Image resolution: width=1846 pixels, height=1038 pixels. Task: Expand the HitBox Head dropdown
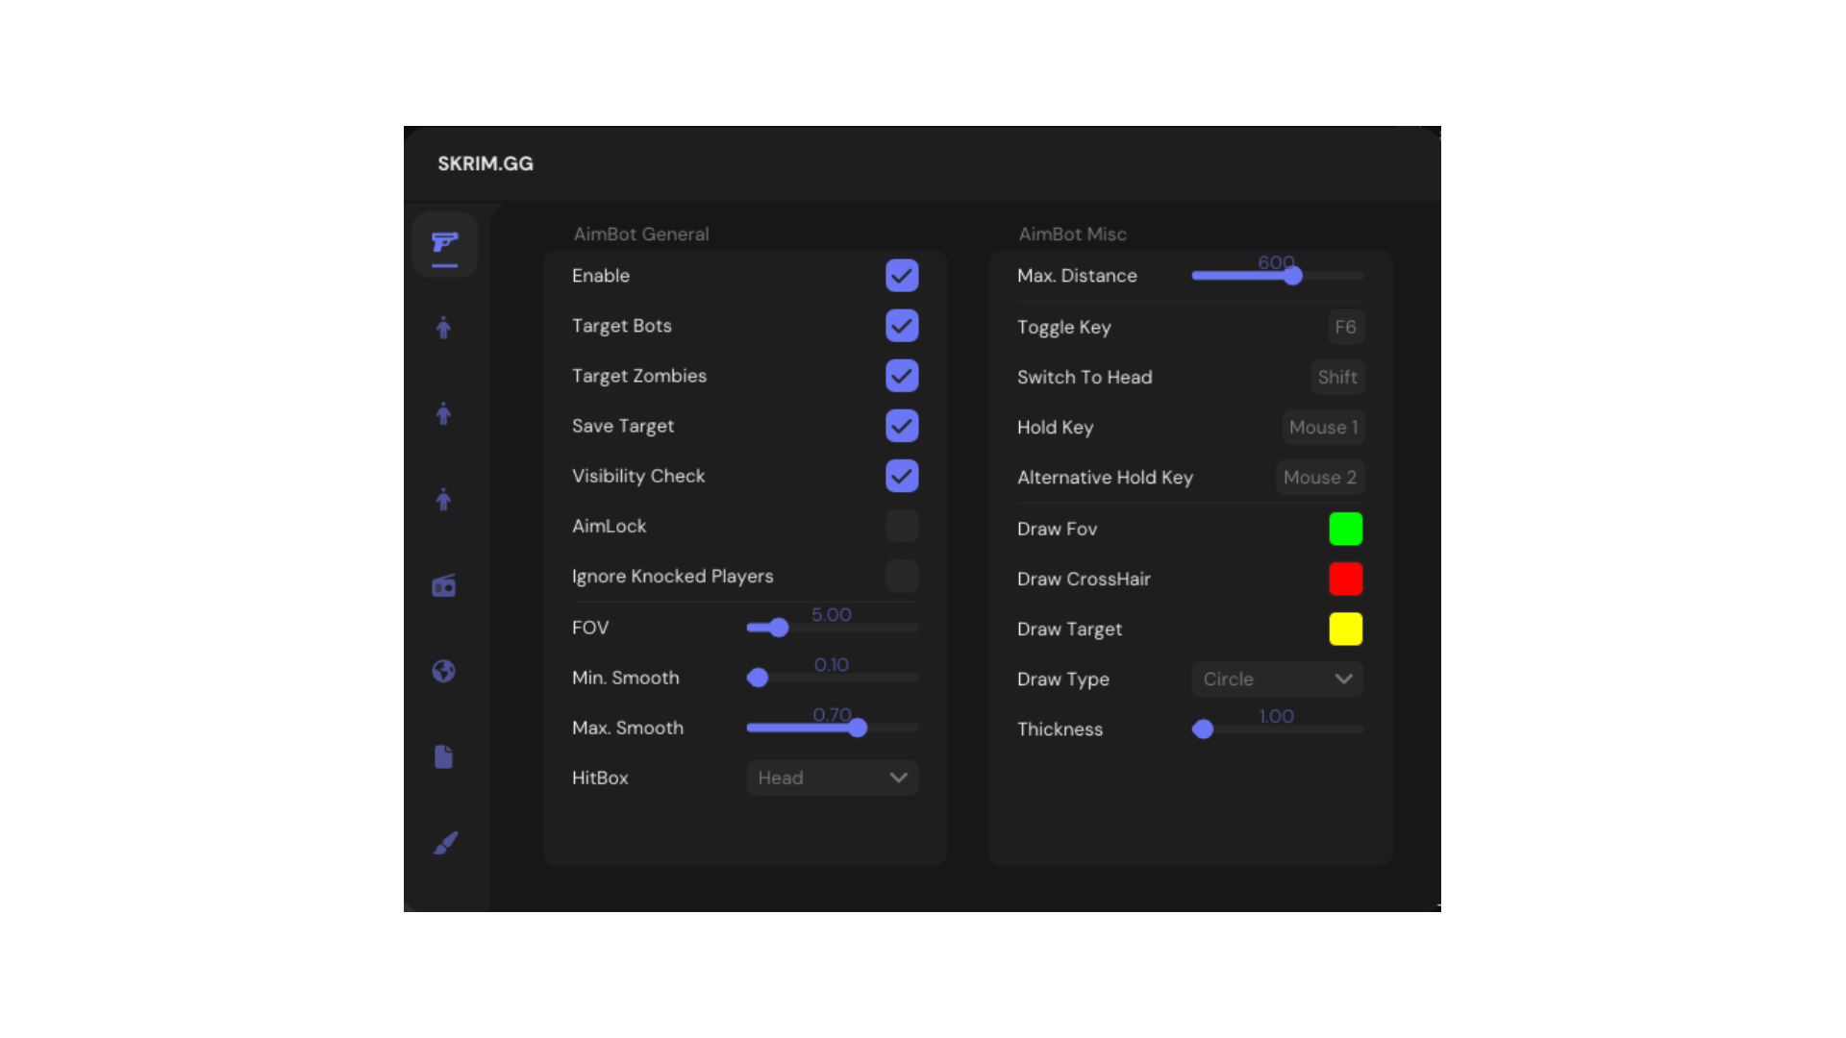click(832, 778)
